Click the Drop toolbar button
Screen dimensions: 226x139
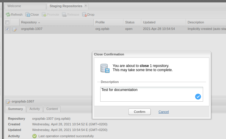[88, 15]
